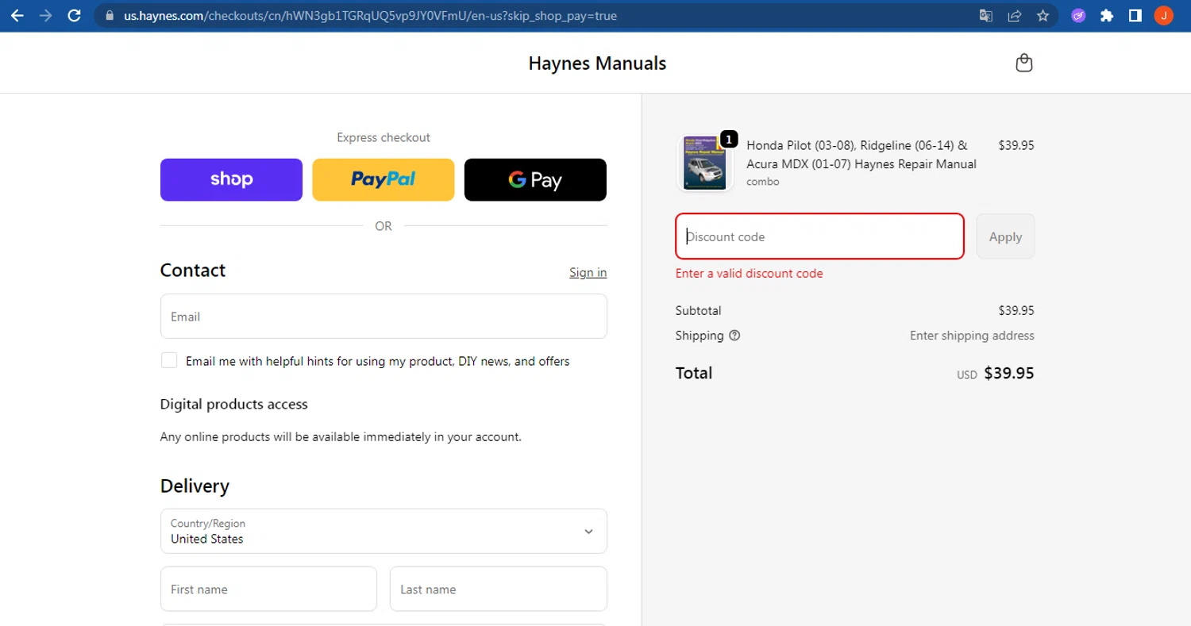Click the share page icon
Viewport: 1191px width, 626px height.
(1014, 15)
